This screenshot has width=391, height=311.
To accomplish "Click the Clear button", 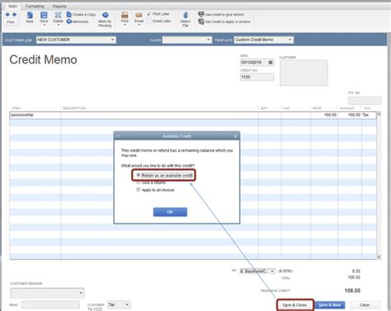I will pos(365,305).
